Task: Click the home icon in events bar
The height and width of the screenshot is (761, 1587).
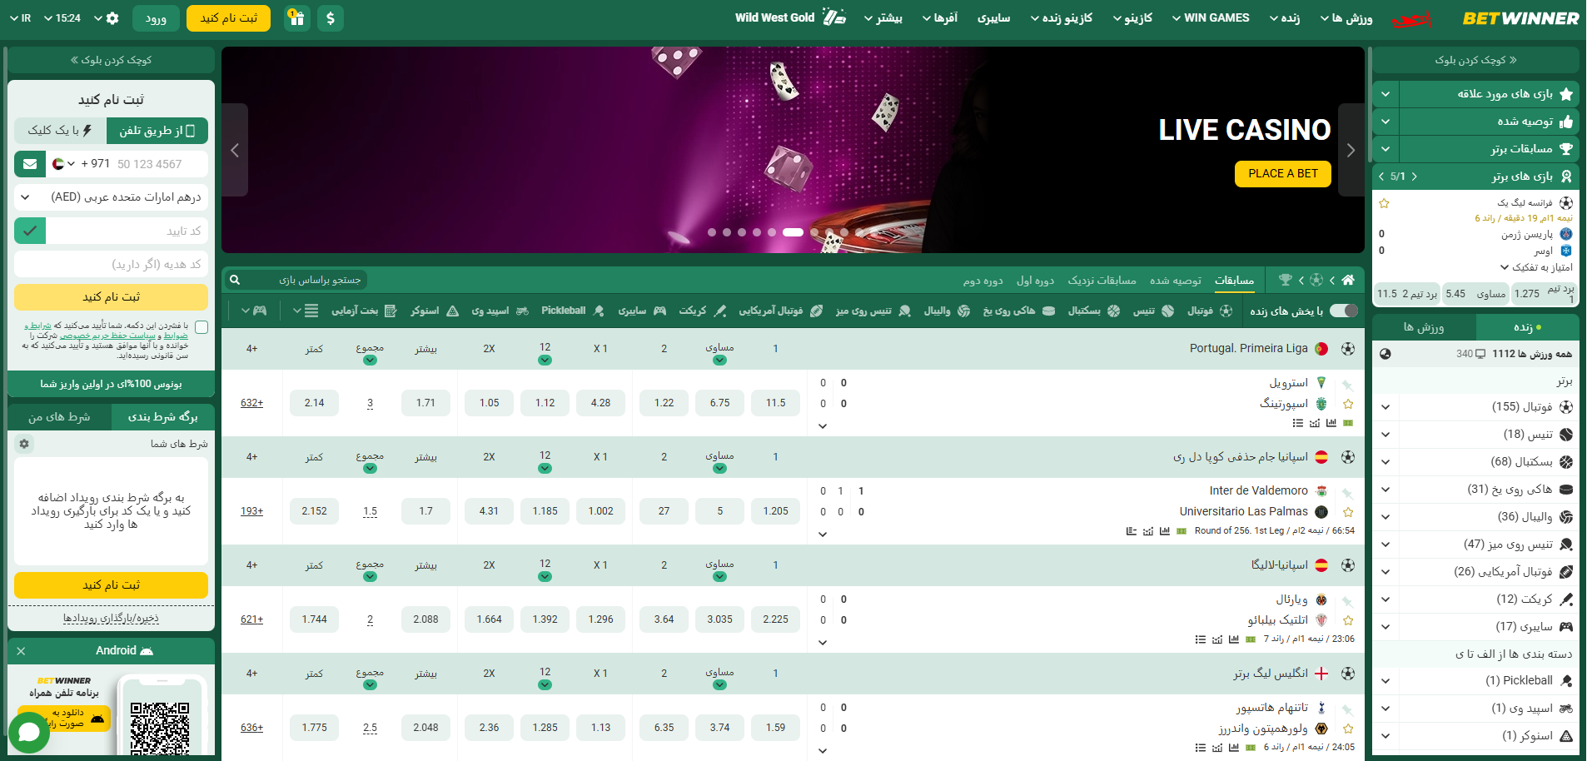Action: pos(1348,280)
